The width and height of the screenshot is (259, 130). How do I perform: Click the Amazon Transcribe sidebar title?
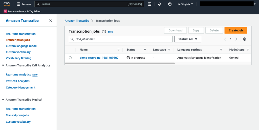click(x=22, y=21)
